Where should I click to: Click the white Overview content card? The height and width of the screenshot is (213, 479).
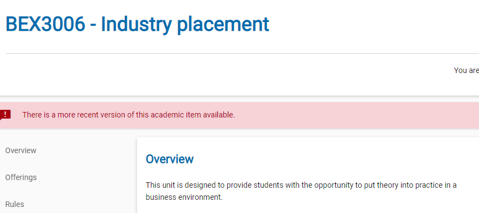tap(308, 175)
